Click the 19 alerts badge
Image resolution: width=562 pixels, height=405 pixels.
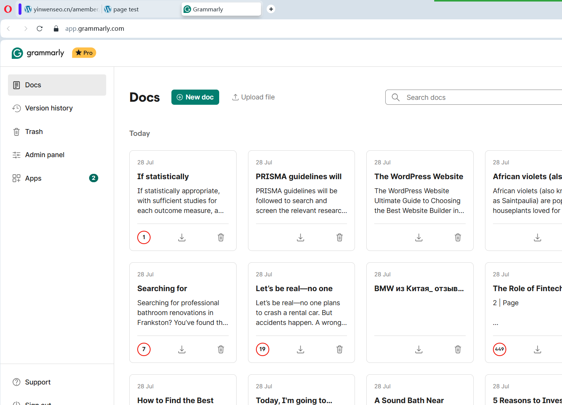pyautogui.click(x=262, y=349)
